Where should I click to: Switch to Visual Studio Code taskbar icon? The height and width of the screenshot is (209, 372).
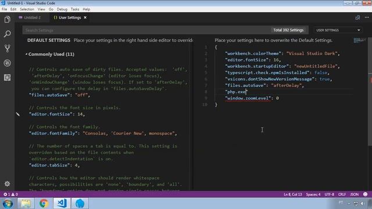pos(62,204)
